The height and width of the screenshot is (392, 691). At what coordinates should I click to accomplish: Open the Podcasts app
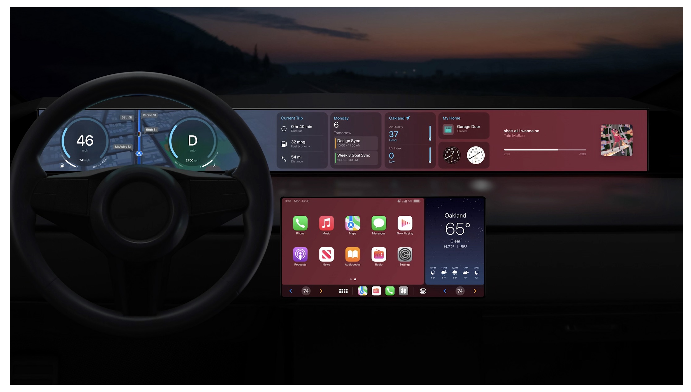[x=300, y=254]
